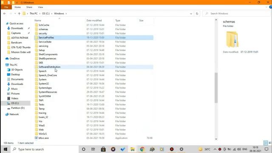Expand the ribbon chevron
Image resolution: width=272 pixels, height=153 pixels.
[x=266, y=7]
